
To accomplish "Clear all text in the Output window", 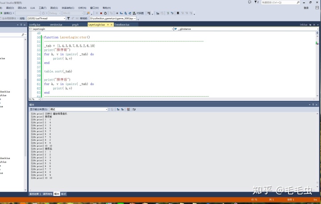I will [x=128, y=109].
